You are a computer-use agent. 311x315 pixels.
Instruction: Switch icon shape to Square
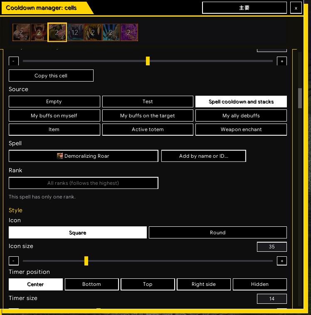(78, 233)
